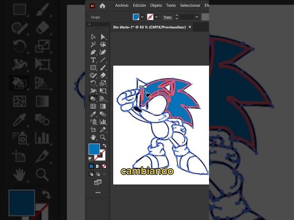Viewport: 294px width, 220px height.
Task: Select the Selection tool (hollow arrow)
Action: [93, 37]
